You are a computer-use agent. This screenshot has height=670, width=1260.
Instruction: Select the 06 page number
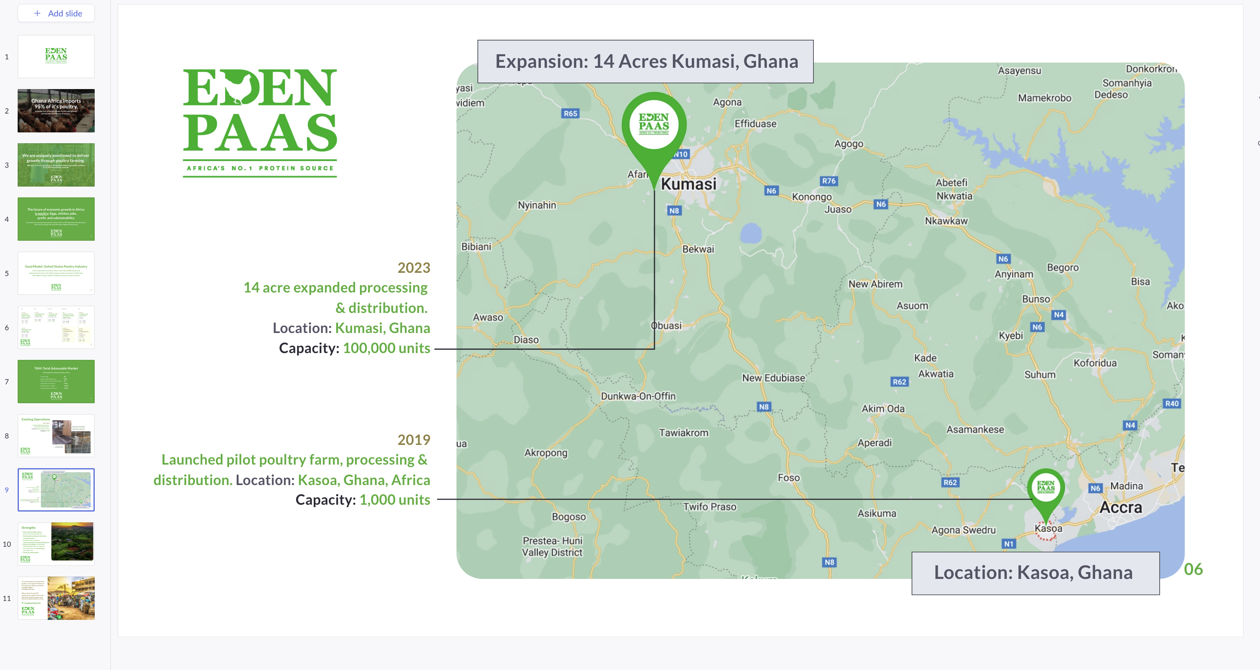tap(1193, 569)
